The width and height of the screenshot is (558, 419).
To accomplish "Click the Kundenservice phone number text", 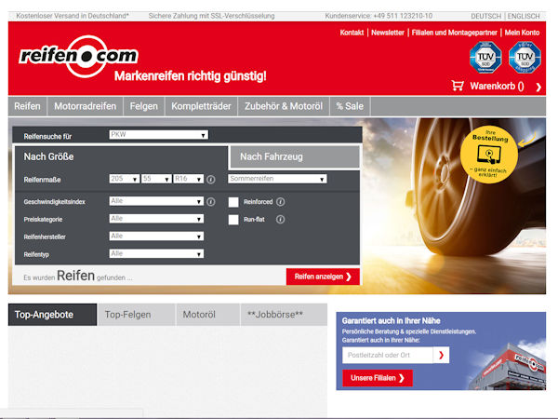I will coord(379,16).
